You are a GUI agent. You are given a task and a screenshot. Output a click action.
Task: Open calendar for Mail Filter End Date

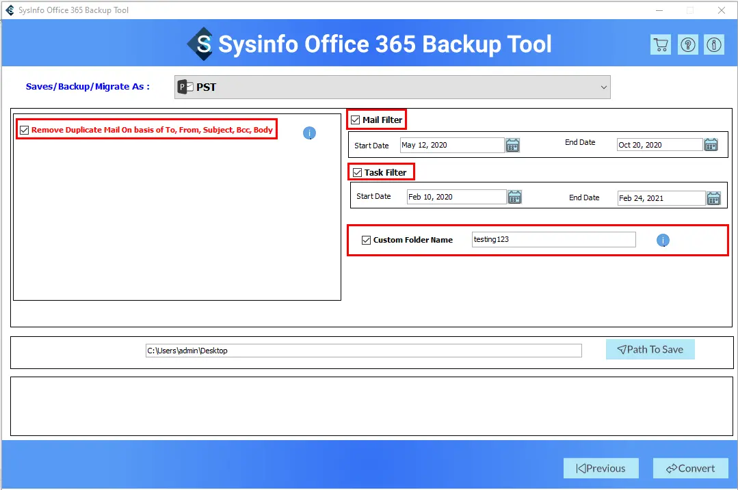711,144
